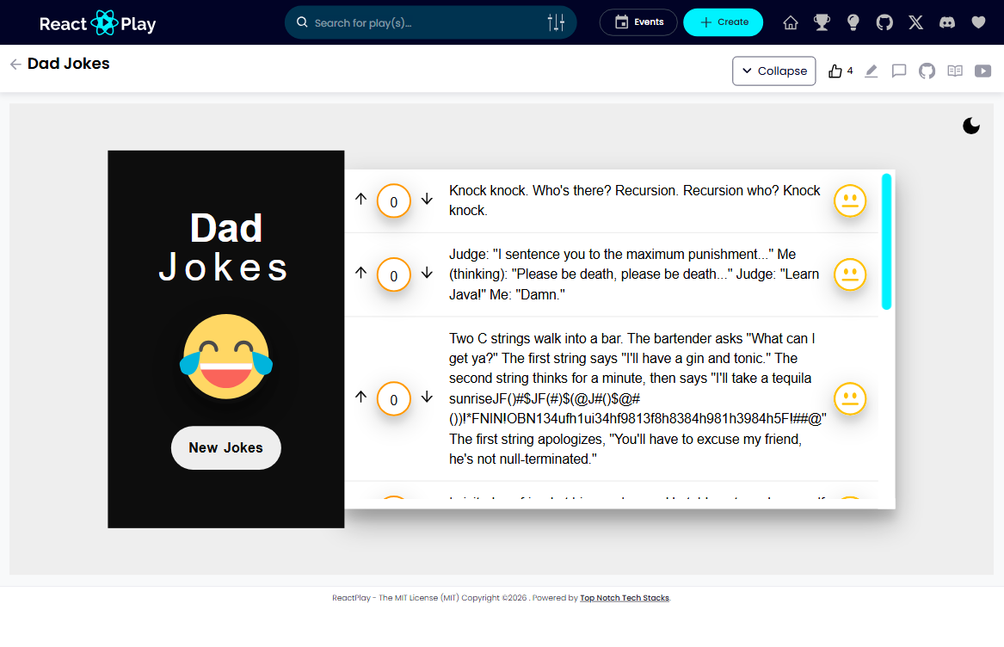Viewport: 1004px width, 647px height.
Task: Click the New Jokes button
Action: point(226,447)
